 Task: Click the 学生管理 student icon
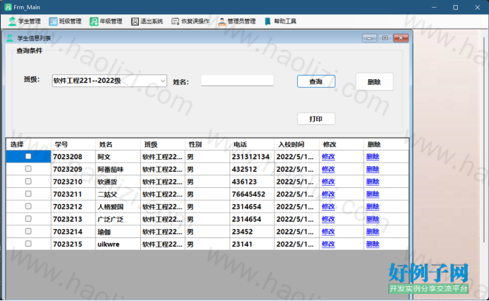[x=12, y=21]
